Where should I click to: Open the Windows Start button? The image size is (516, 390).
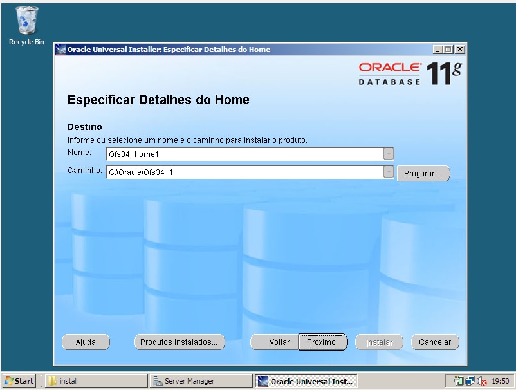click(x=19, y=381)
